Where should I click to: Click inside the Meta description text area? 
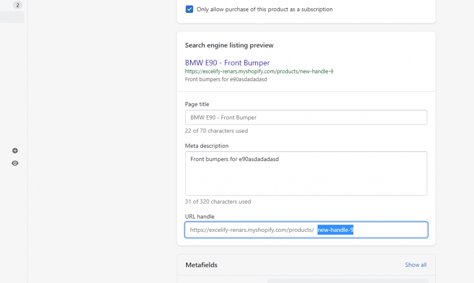pyautogui.click(x=306, y=173)
